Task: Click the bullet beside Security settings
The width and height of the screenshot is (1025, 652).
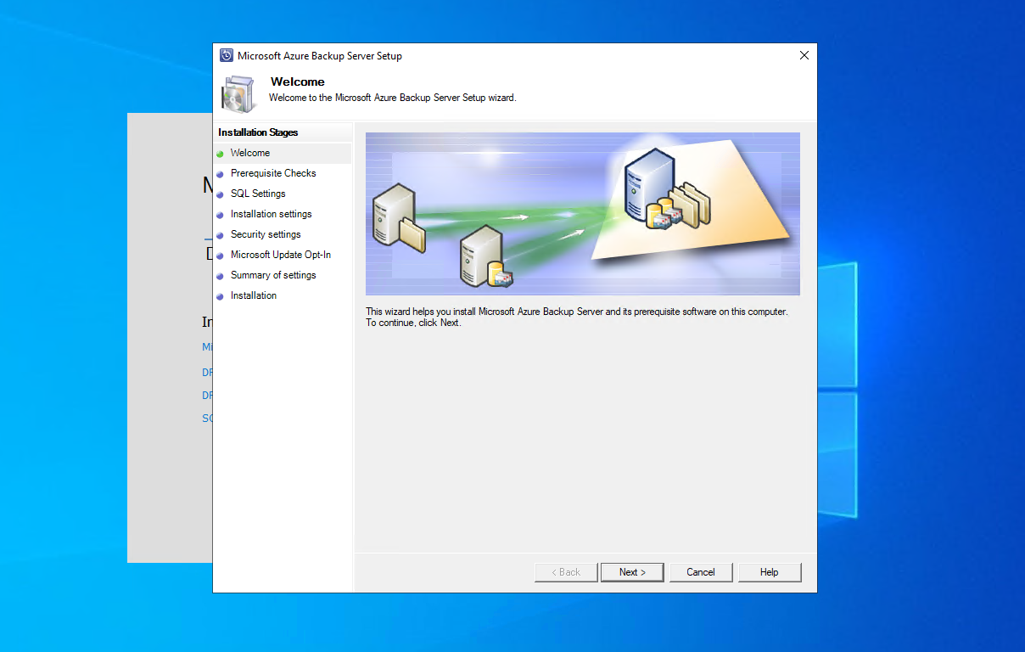Action: (220, 235)
